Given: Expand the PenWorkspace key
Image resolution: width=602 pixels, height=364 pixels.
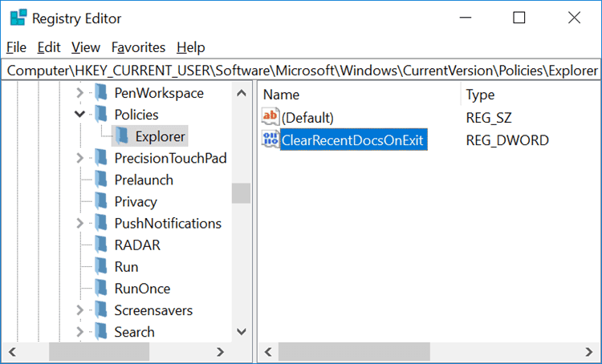Looking at the screenshot, I should [x=79, y=93].
